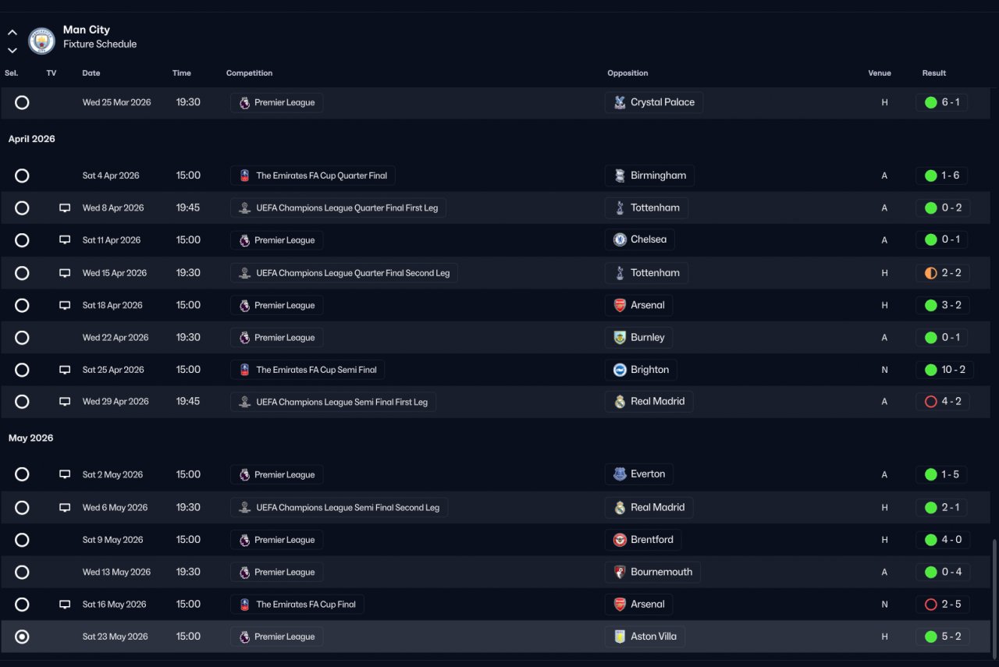The height and width of the screenshot is (667, 999).
Task: Open The Emirates FA Cup Semi Final competition
Action: tap(308, 370)
